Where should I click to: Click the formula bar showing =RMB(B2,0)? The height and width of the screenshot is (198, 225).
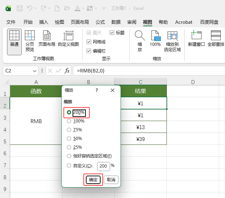click(x=149, y=71)
